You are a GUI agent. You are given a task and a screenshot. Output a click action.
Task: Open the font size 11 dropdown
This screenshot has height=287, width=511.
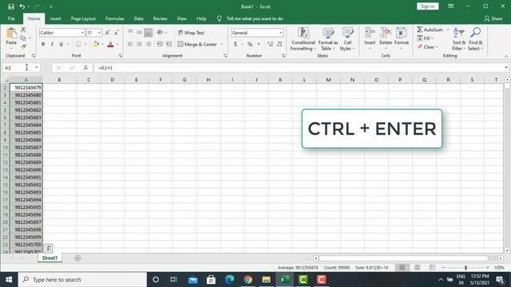[99, 33]
